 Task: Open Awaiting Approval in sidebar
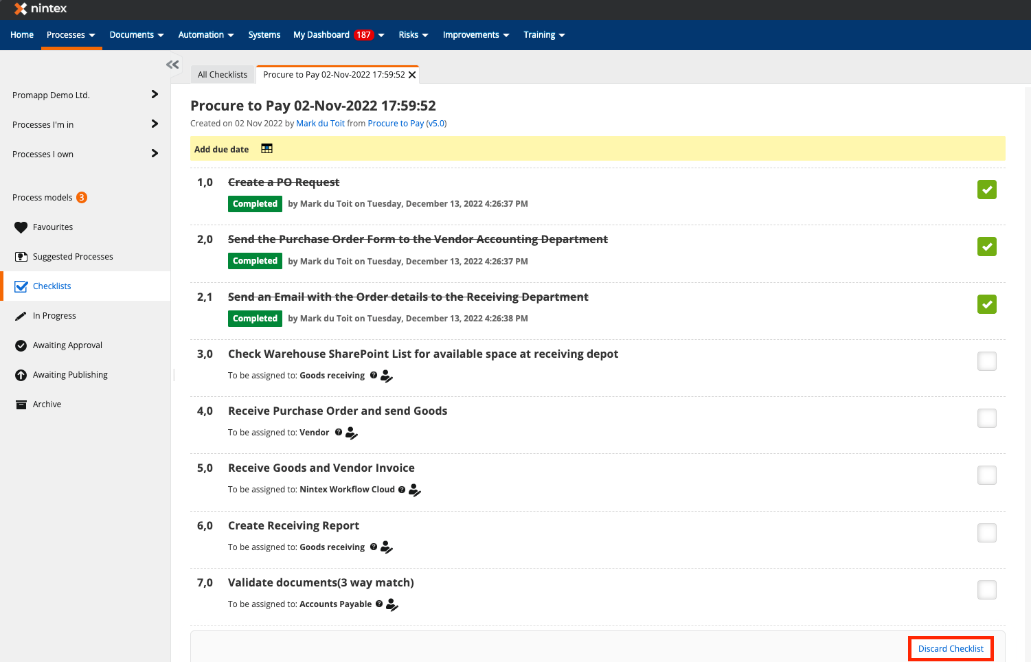click(x=67, y=345)
